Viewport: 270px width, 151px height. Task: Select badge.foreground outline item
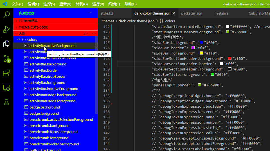[x=54, y=113]
